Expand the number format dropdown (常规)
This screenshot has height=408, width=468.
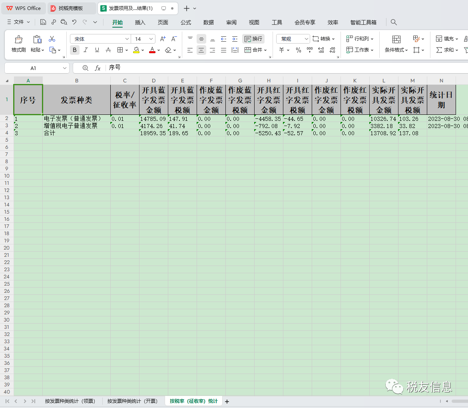[306, 39]
